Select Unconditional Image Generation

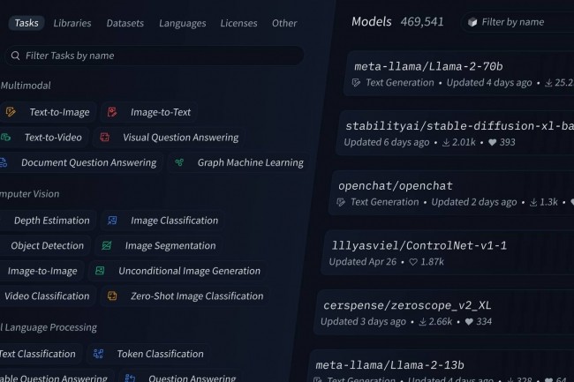(x=177, y=271)
